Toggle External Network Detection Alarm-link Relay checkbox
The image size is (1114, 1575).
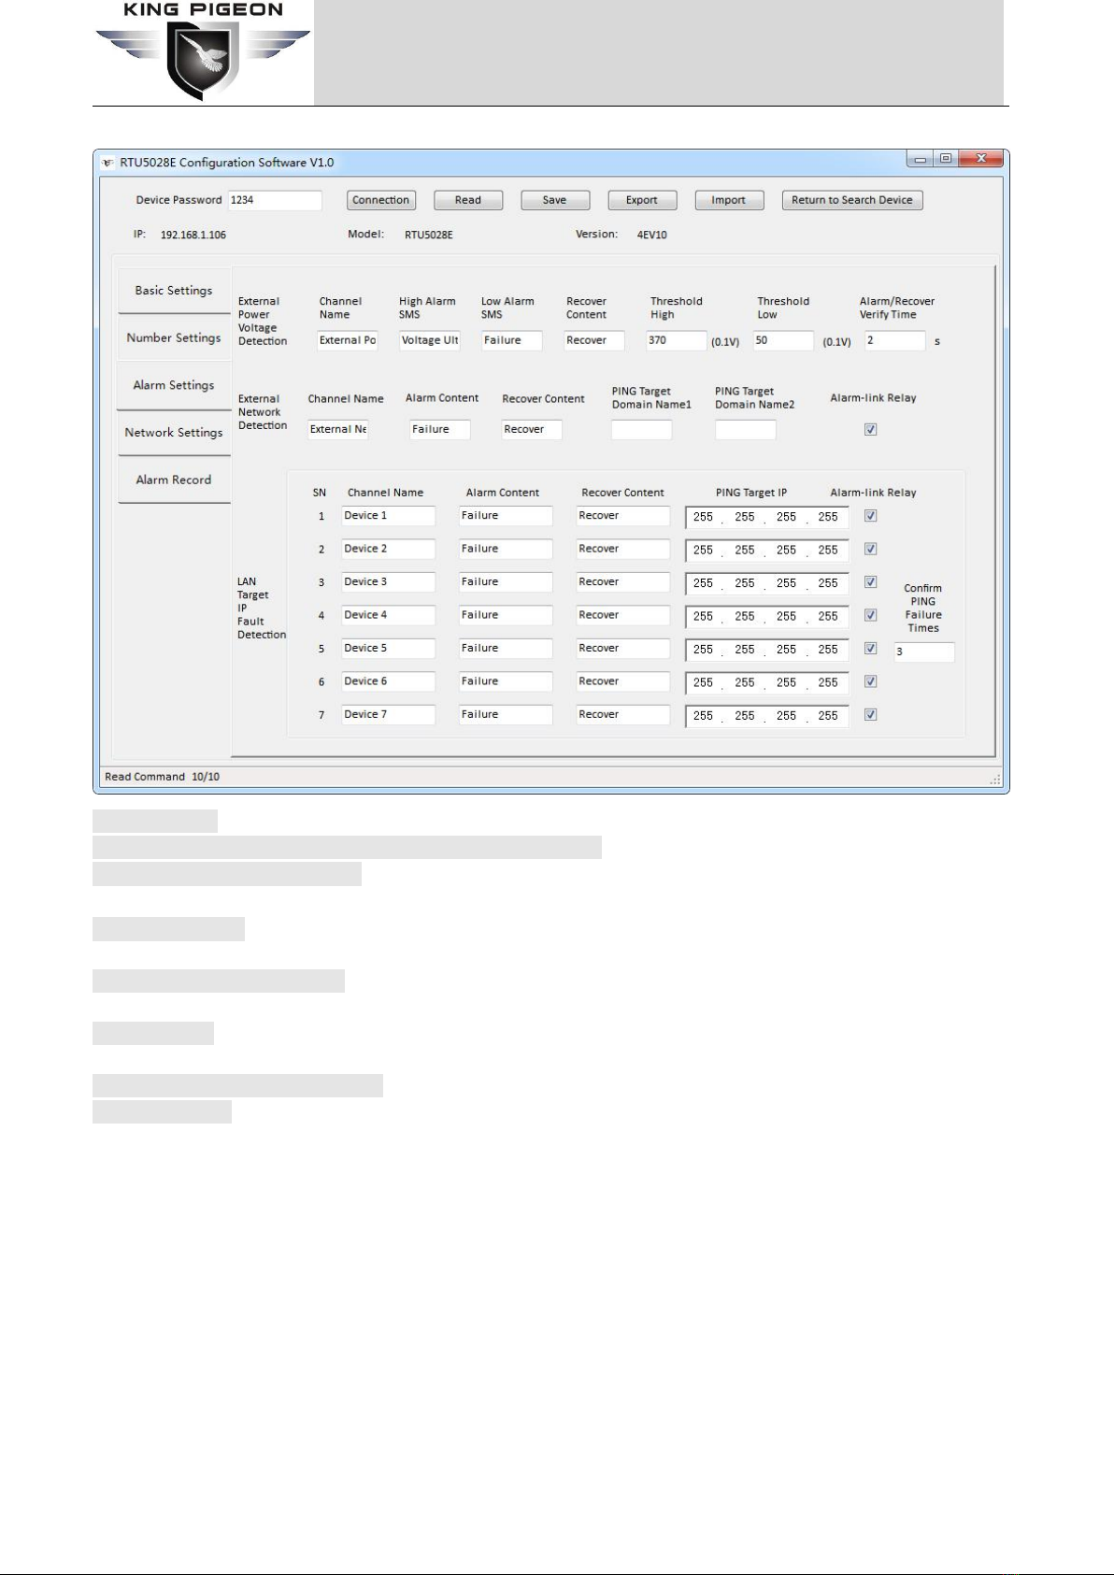coord(870,430)
